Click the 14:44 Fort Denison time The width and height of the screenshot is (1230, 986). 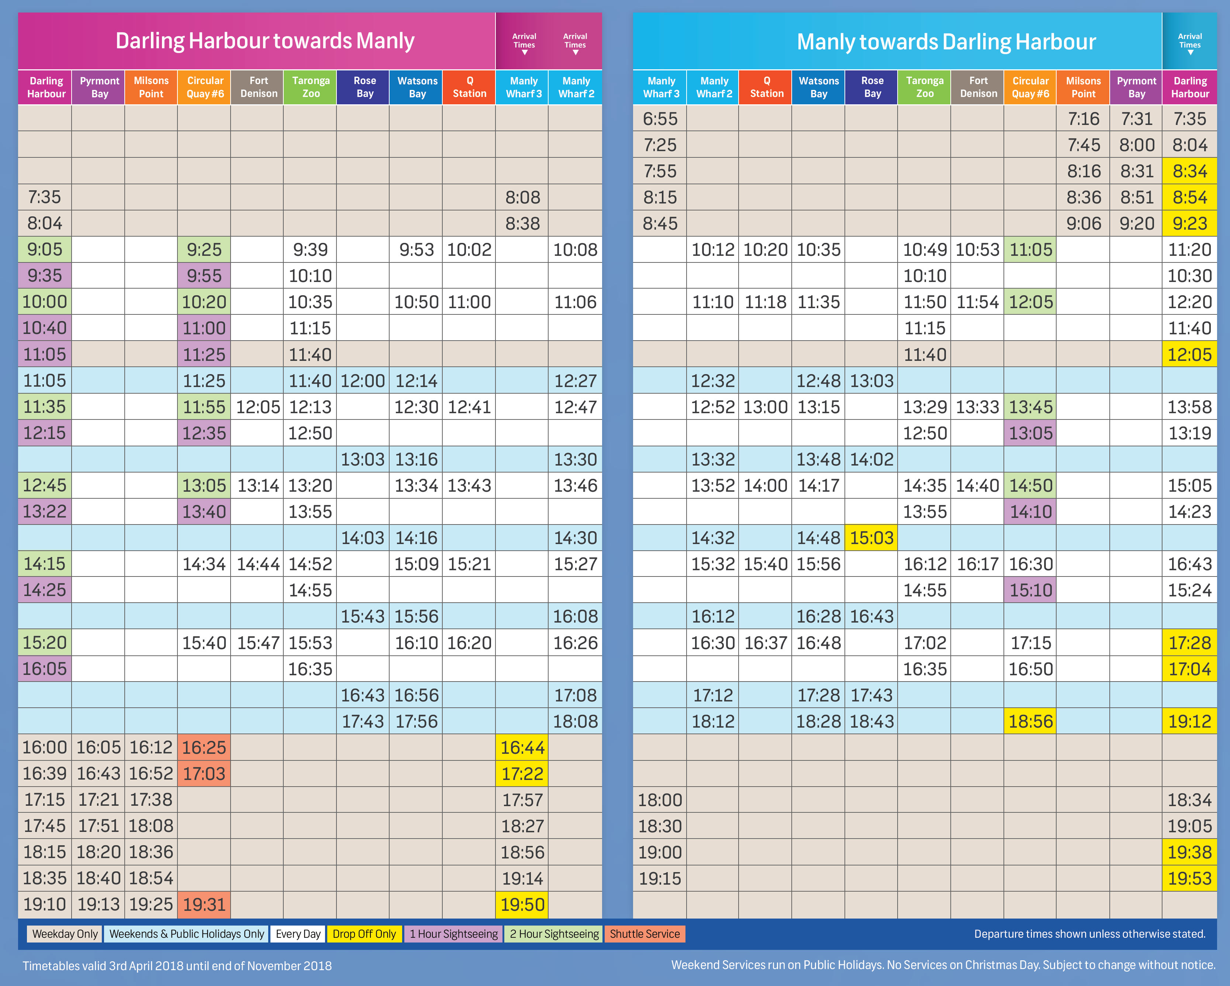click(258, 564)
